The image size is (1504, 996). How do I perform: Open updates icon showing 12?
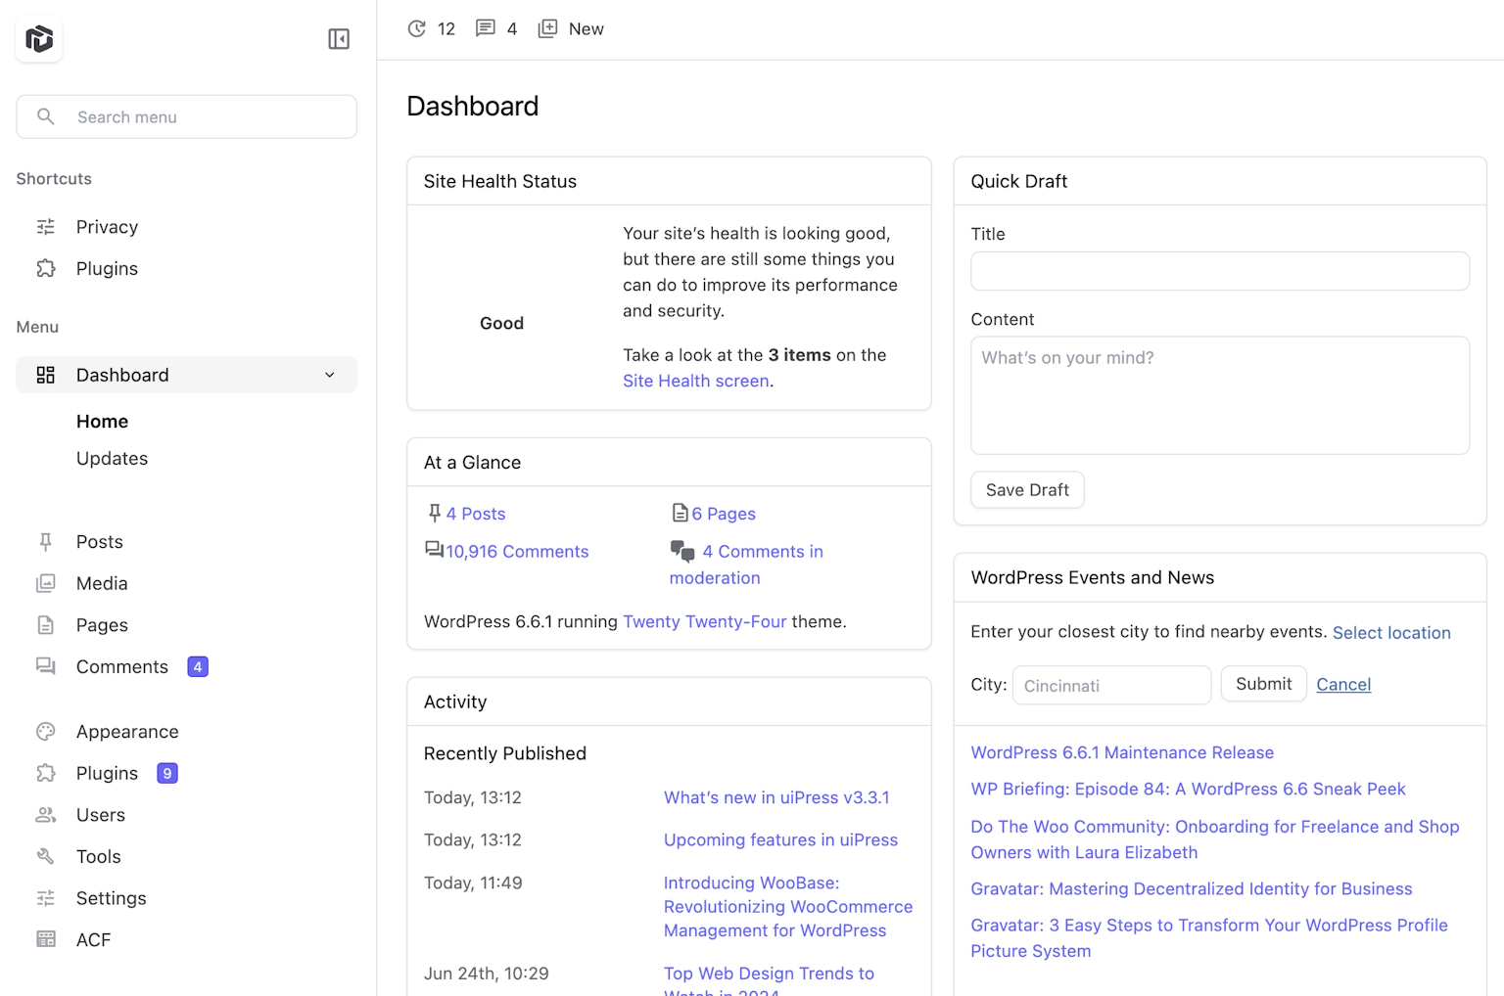pyautogui.click(x=417, y=28)
